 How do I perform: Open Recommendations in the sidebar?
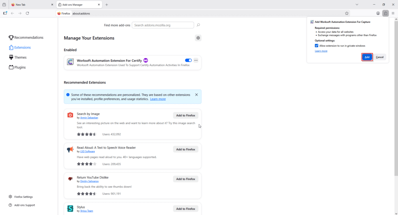(x=26, y=38)
